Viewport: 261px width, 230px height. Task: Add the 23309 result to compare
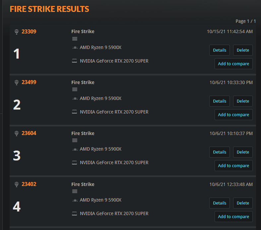tap(233, 64)
